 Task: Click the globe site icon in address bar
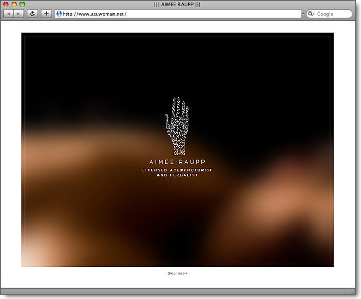tap(59, 14)
